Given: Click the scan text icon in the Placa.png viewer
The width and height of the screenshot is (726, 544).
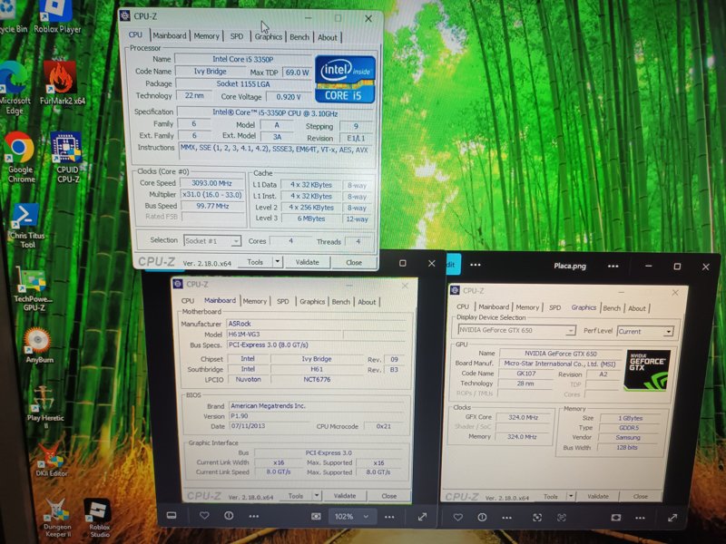Looking at the screenshot, I should point(562,518).
